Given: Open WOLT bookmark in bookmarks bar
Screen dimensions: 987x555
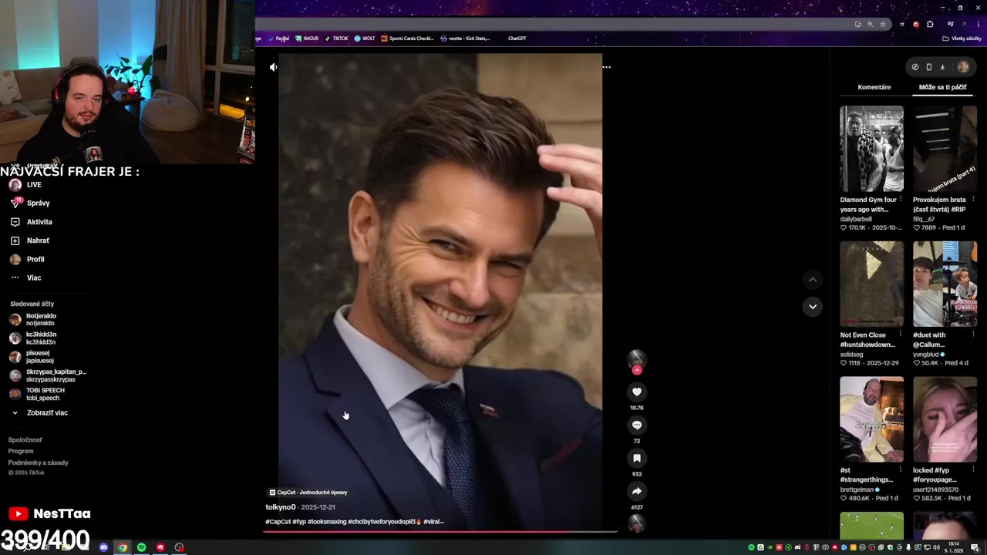Looking at the screenshot, I should click(365, 38).
